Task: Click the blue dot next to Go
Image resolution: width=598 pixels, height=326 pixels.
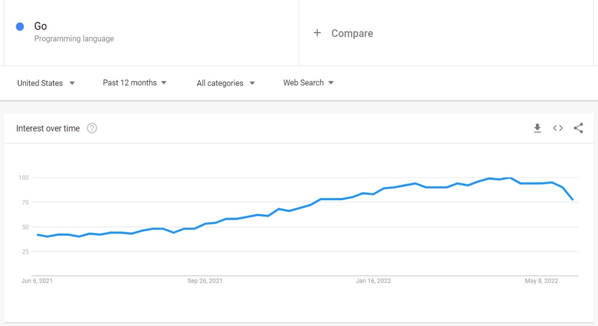Action: [20, 27]
